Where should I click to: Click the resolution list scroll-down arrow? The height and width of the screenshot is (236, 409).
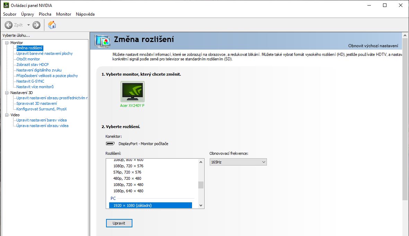pos(201,205)
